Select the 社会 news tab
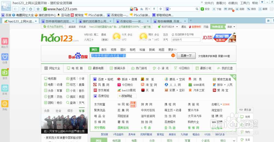This screenshot has width=274, height=142. [58, 111]
